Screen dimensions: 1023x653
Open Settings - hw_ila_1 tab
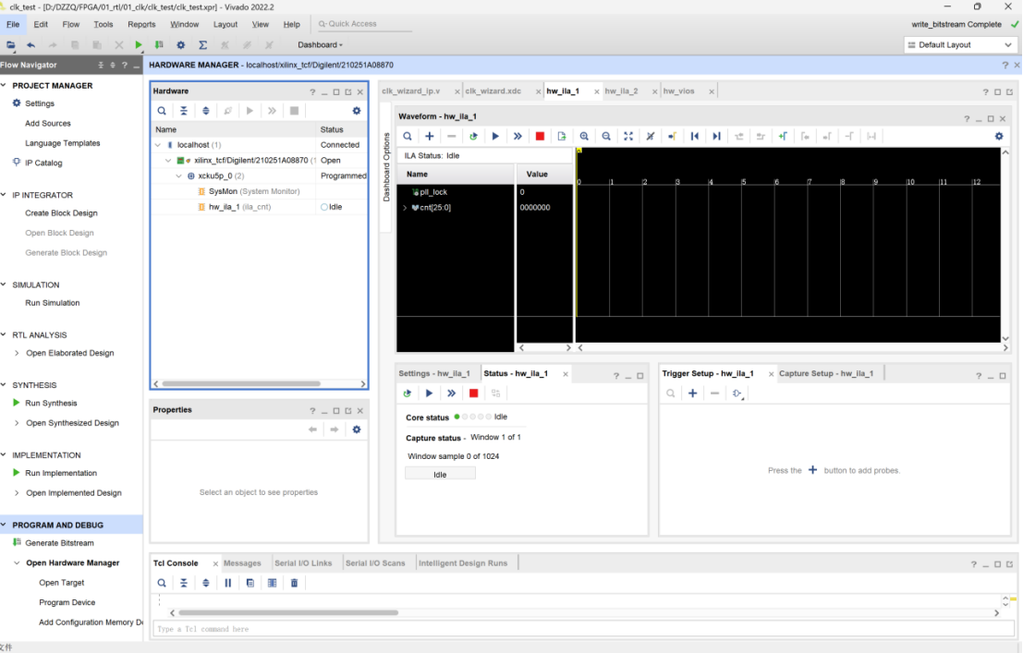(433, 374)
